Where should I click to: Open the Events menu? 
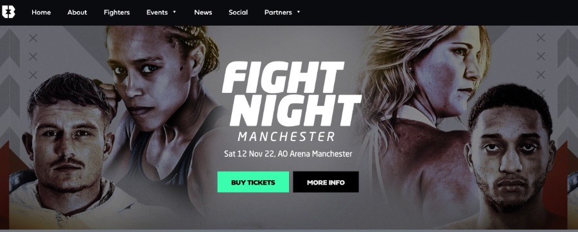click(x=157, y=13)
